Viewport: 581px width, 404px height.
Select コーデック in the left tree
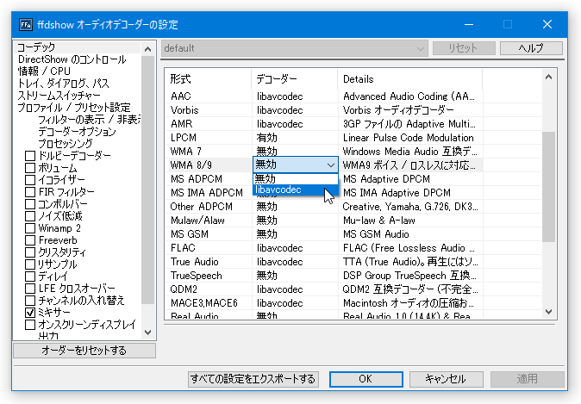[x=36, y=47]
